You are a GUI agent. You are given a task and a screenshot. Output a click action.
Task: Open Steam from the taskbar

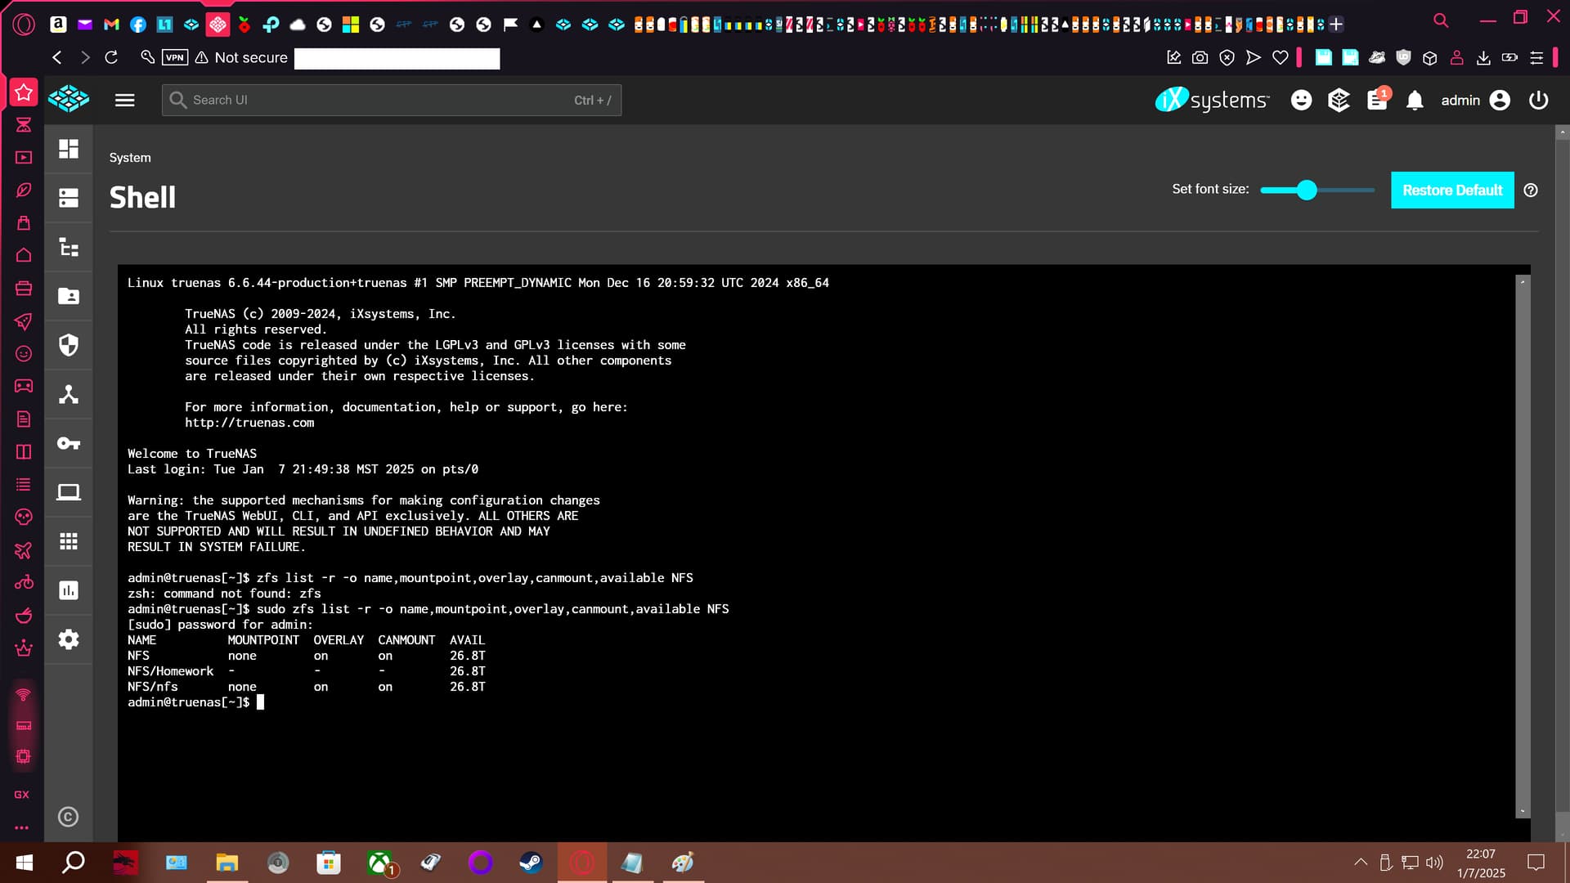[x=531, y=863]
